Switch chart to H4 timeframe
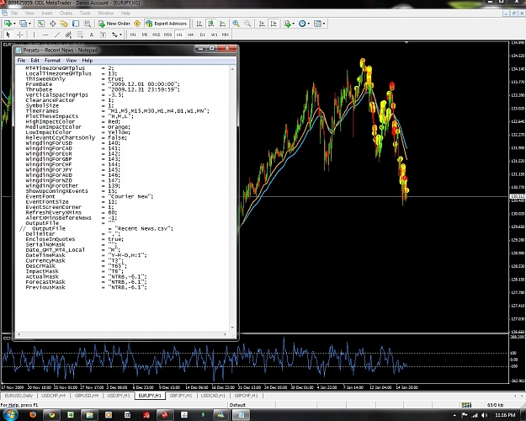Screen dimensions: 526x421 [190, 35]
